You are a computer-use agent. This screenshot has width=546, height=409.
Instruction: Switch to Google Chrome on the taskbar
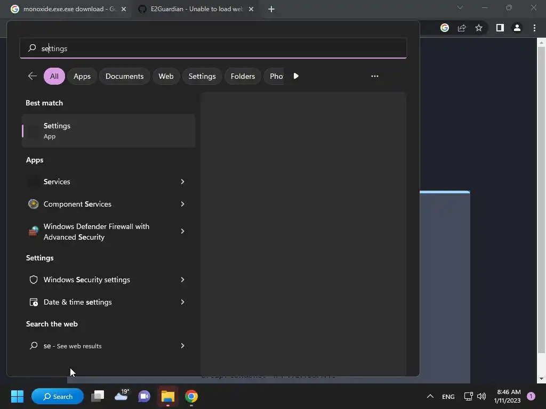click(x=191, y=396)
